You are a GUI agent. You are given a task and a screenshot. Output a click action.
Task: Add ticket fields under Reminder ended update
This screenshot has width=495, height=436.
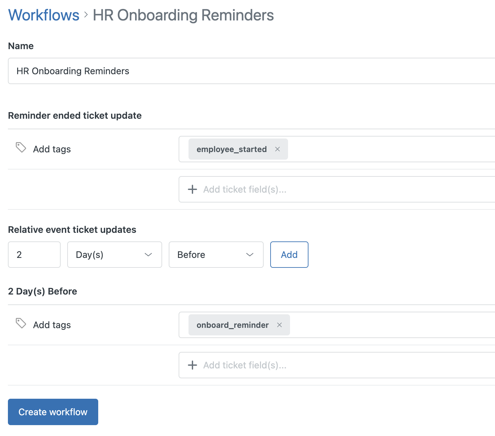(x=337, y=189)
